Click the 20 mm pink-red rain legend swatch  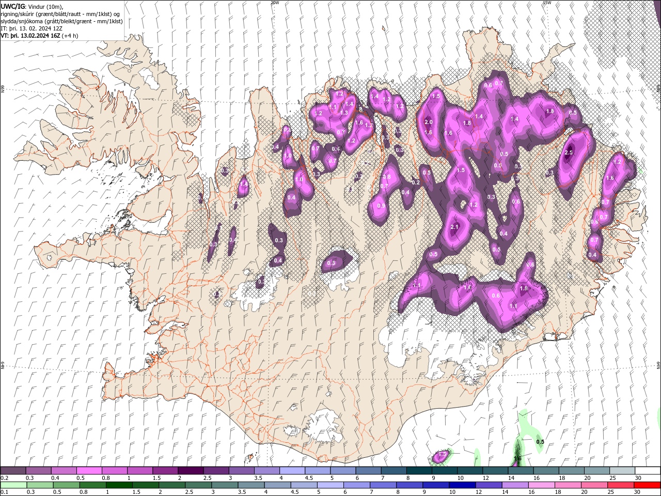click(594, 485)
